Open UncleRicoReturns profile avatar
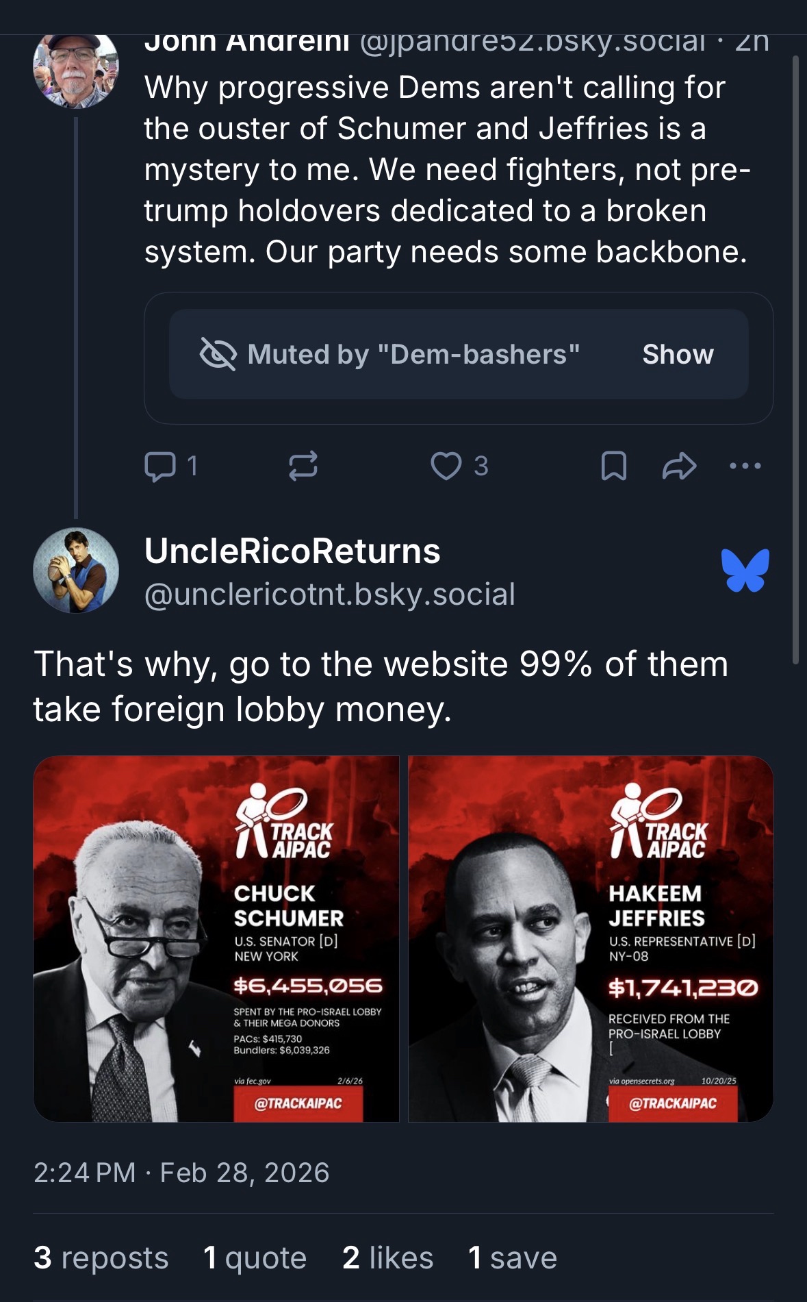The width and height of the screenshot is (807, 1302). tap(75, 570)
